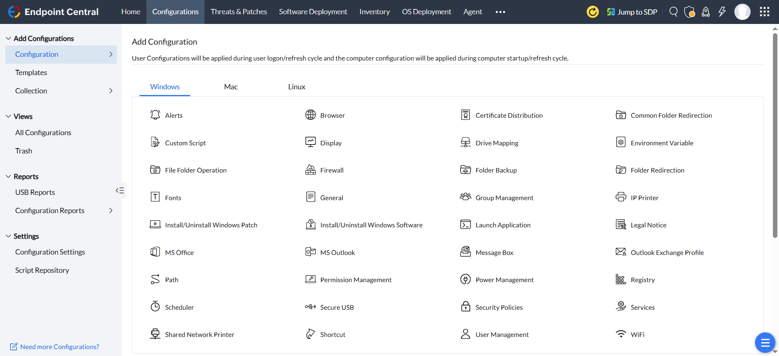Collapse the left sidebar panel
The image size is (779, 356).
point(120,190)
